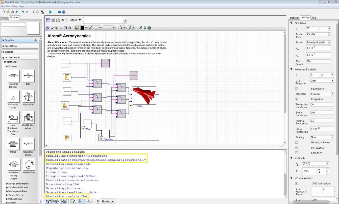Click the red X clear console button

(x=98, y=201)
